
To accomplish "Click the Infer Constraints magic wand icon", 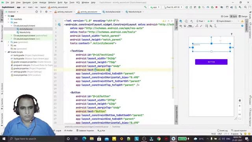I will click(x=201, y=26).
